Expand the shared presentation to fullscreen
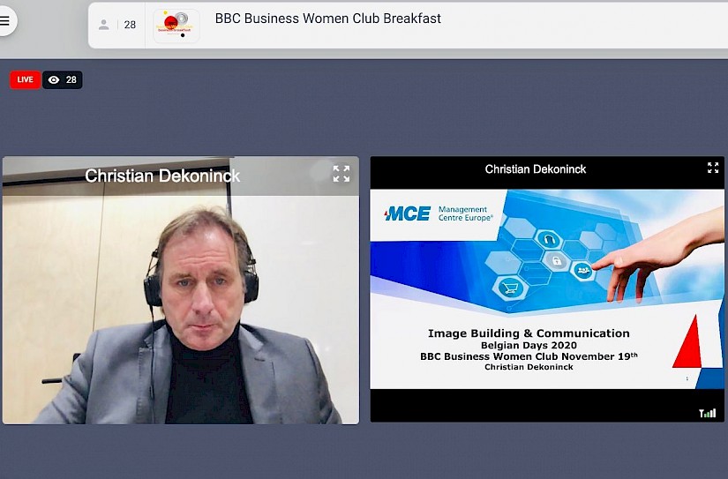The width and height of the screenshot is (728, 479). pos(713,168)
